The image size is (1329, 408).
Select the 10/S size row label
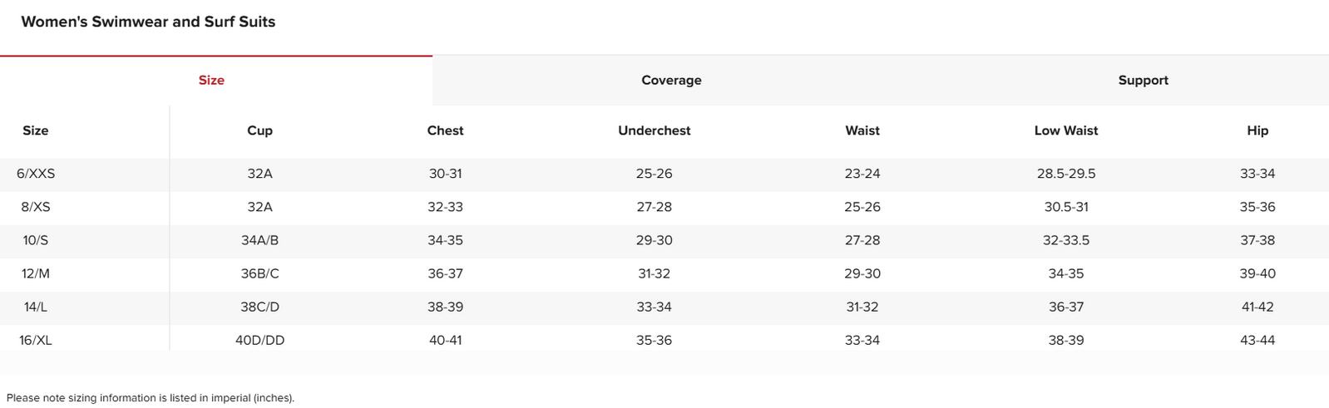point(36,240)
